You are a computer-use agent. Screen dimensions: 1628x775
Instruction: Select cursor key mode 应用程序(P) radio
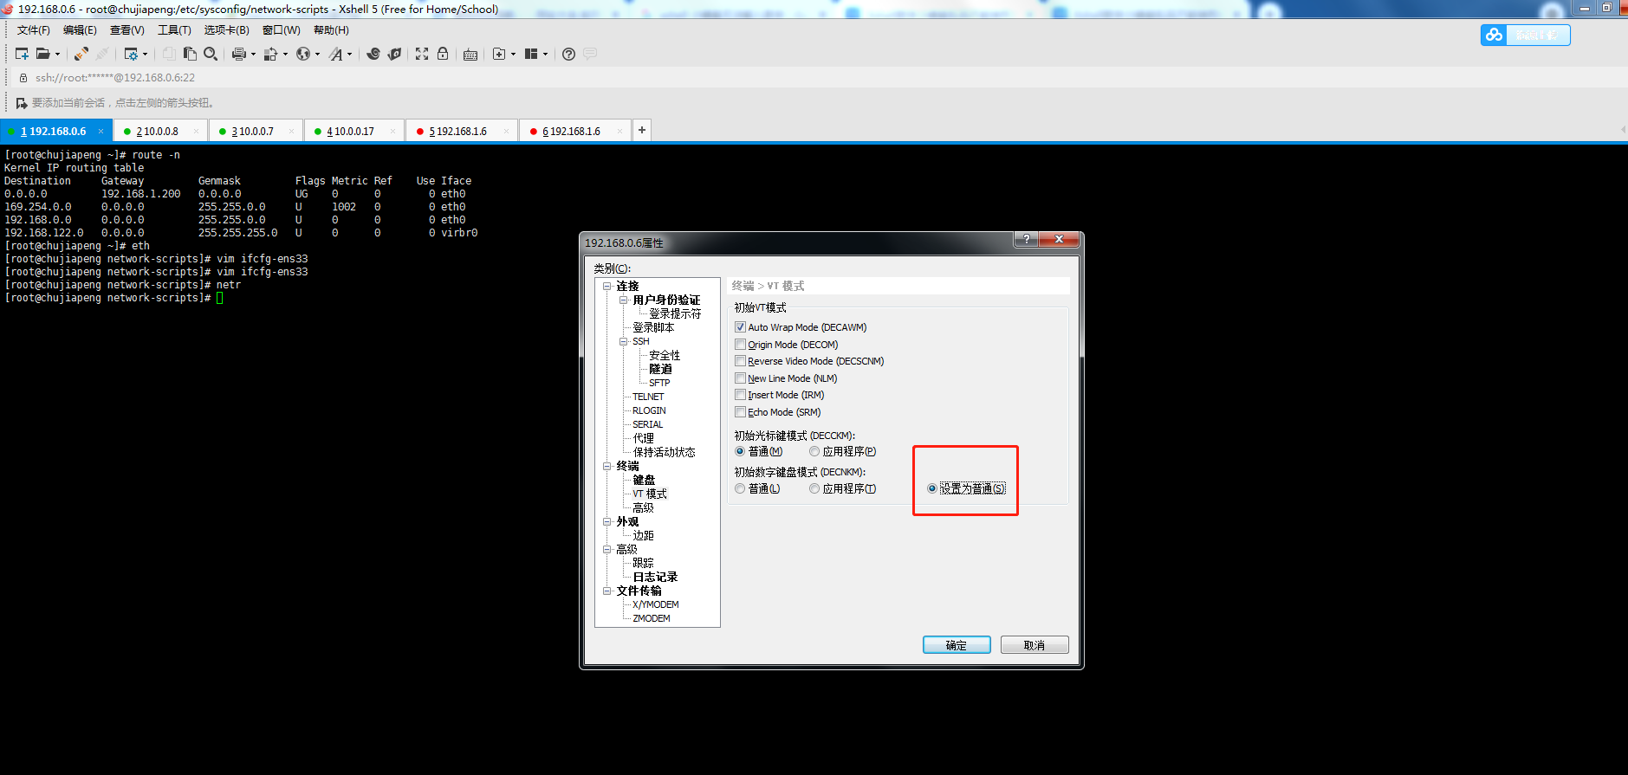point(814,451)
